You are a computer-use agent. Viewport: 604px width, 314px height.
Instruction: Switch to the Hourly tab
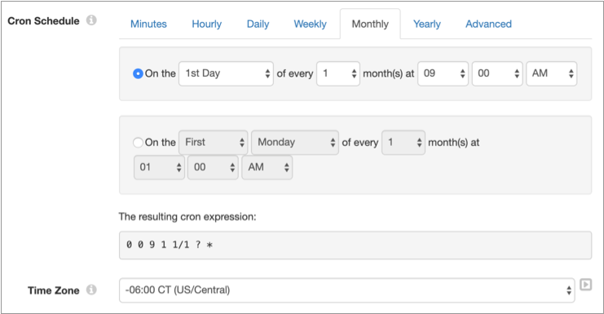pos(207,24)
